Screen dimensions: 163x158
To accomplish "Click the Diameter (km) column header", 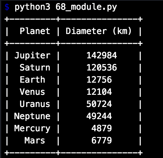I will 99,31.
